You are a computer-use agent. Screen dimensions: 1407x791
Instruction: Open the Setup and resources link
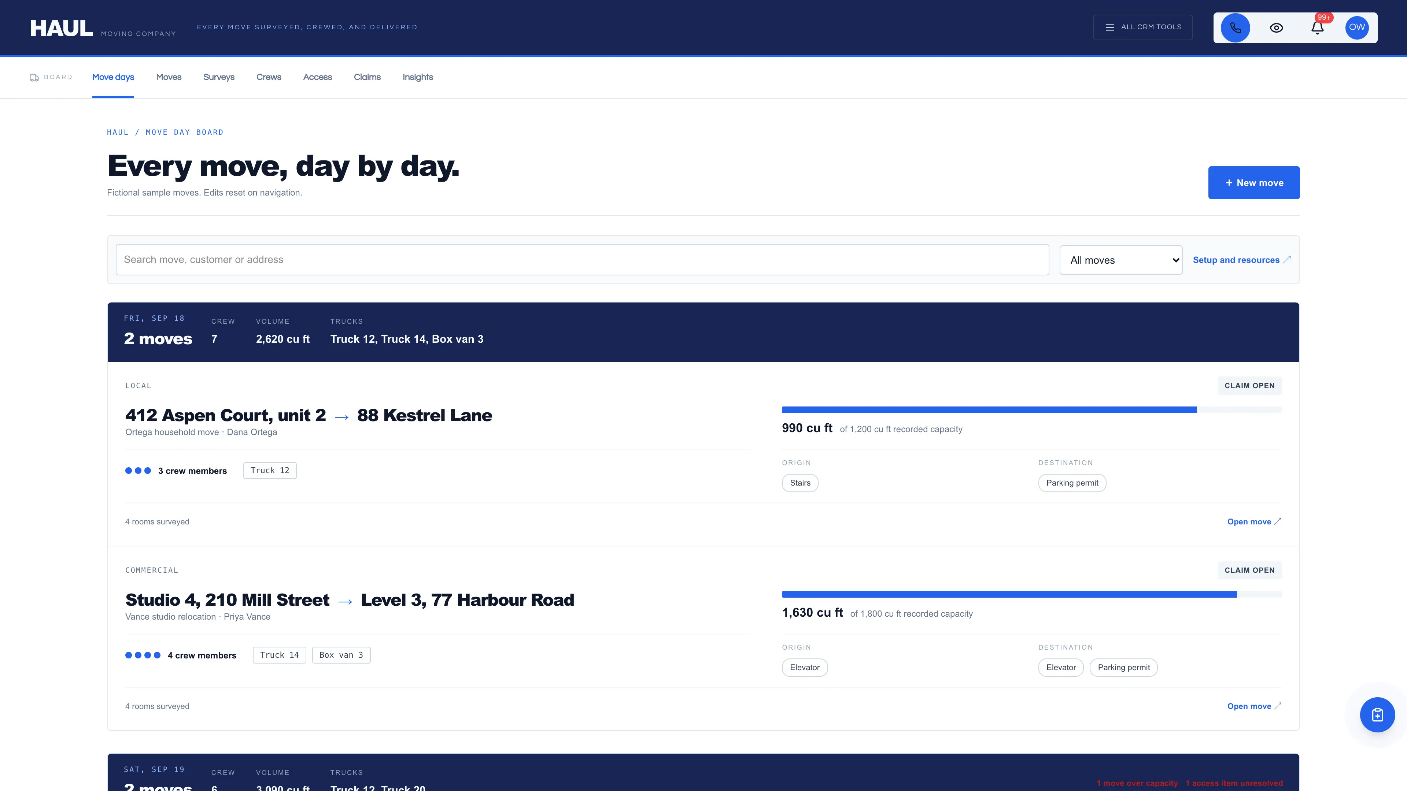pos(1241,260)
